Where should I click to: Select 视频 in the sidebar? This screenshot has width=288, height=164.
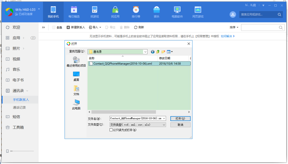(16, 59)
